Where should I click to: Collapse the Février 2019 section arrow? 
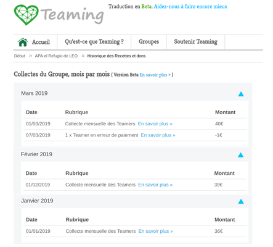[240, 155]
